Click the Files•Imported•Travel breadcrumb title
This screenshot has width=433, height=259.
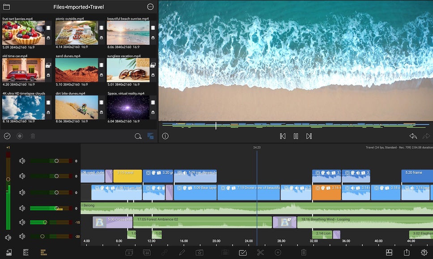click(x=78, y=7)
